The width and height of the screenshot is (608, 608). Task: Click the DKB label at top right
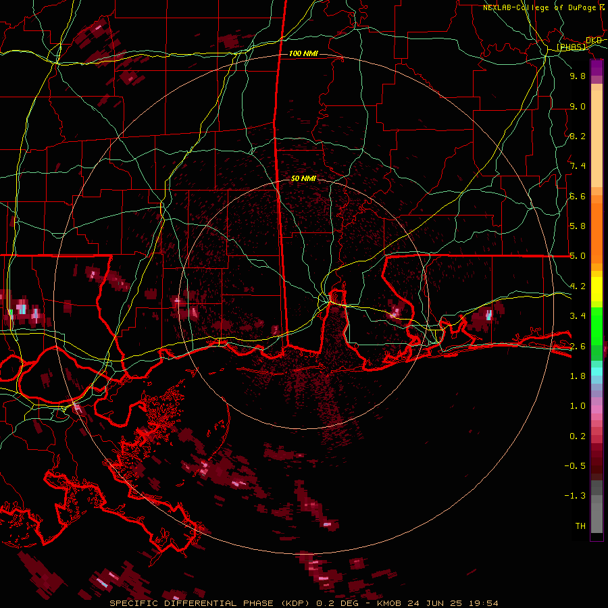[x=594, y=41]
